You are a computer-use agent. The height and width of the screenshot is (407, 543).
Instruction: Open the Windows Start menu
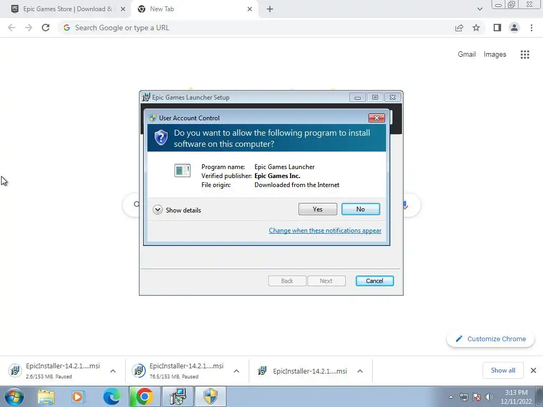pyautogui.click(x=14, y=396)
